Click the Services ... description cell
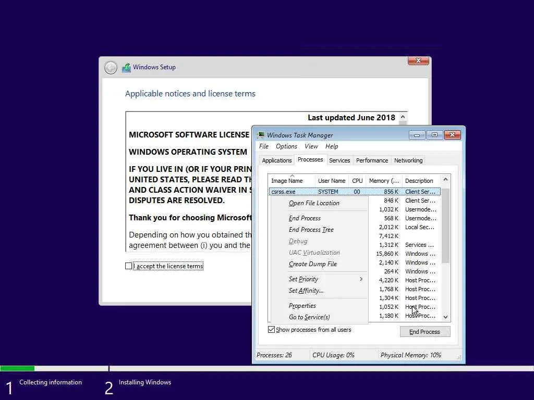534x400 pixels. coord(419,245)
